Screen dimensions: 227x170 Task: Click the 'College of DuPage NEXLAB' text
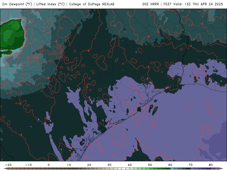click(x=92, y=4)
